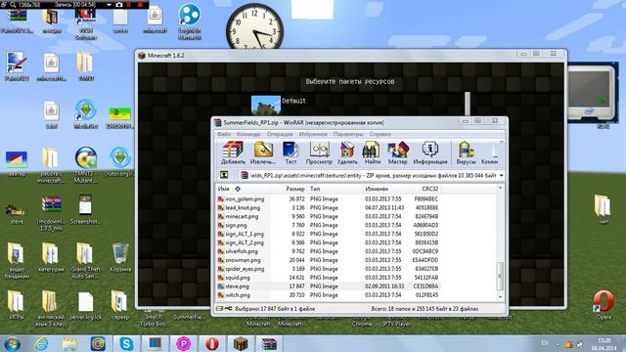Select the steve icon on the desktop
This screenshot has width=626, height=352.
coord(16,213)
